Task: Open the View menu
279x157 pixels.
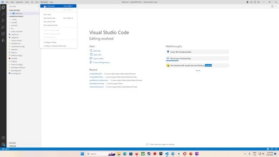Action: 27,2
